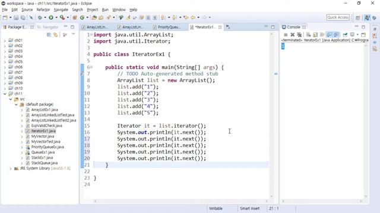Expand the ch10 project node
The image size is (380, 213).
[x=5, y=88]
